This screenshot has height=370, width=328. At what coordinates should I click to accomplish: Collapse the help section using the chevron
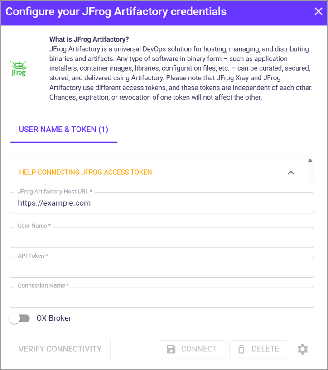click(291, 173)
